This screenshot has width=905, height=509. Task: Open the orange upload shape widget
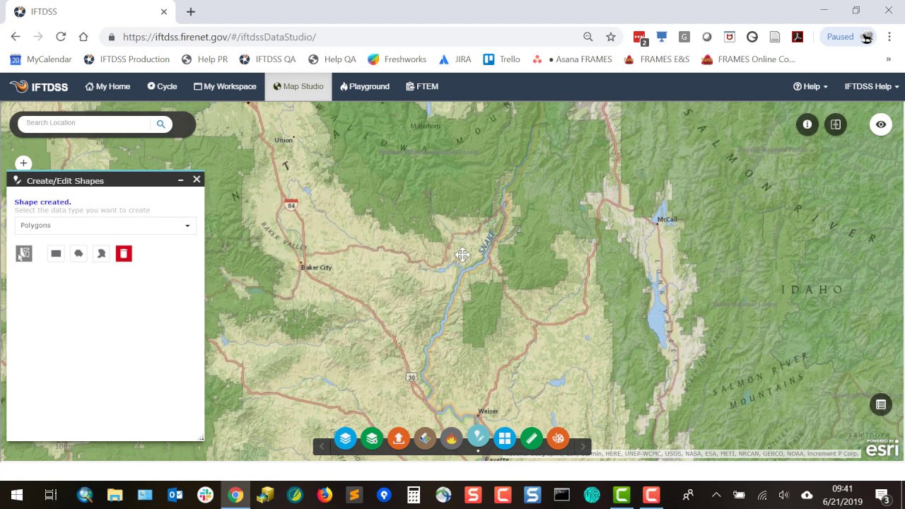[399, 439]
